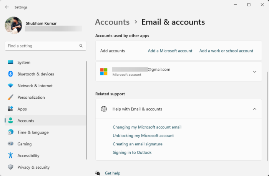Click the System monitor icon in sidebar
Image resolution: width=269 pixels, height=176 pixels.
(10, 62)
